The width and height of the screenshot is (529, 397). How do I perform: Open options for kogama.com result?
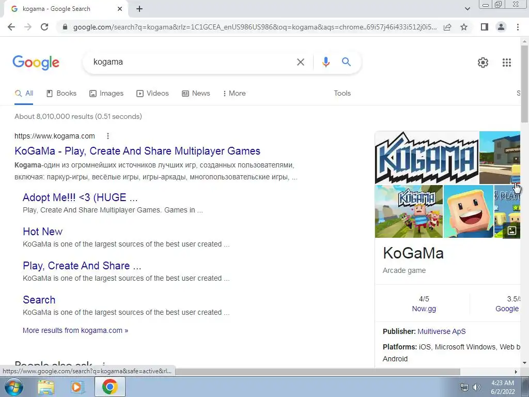coord(107,136)
